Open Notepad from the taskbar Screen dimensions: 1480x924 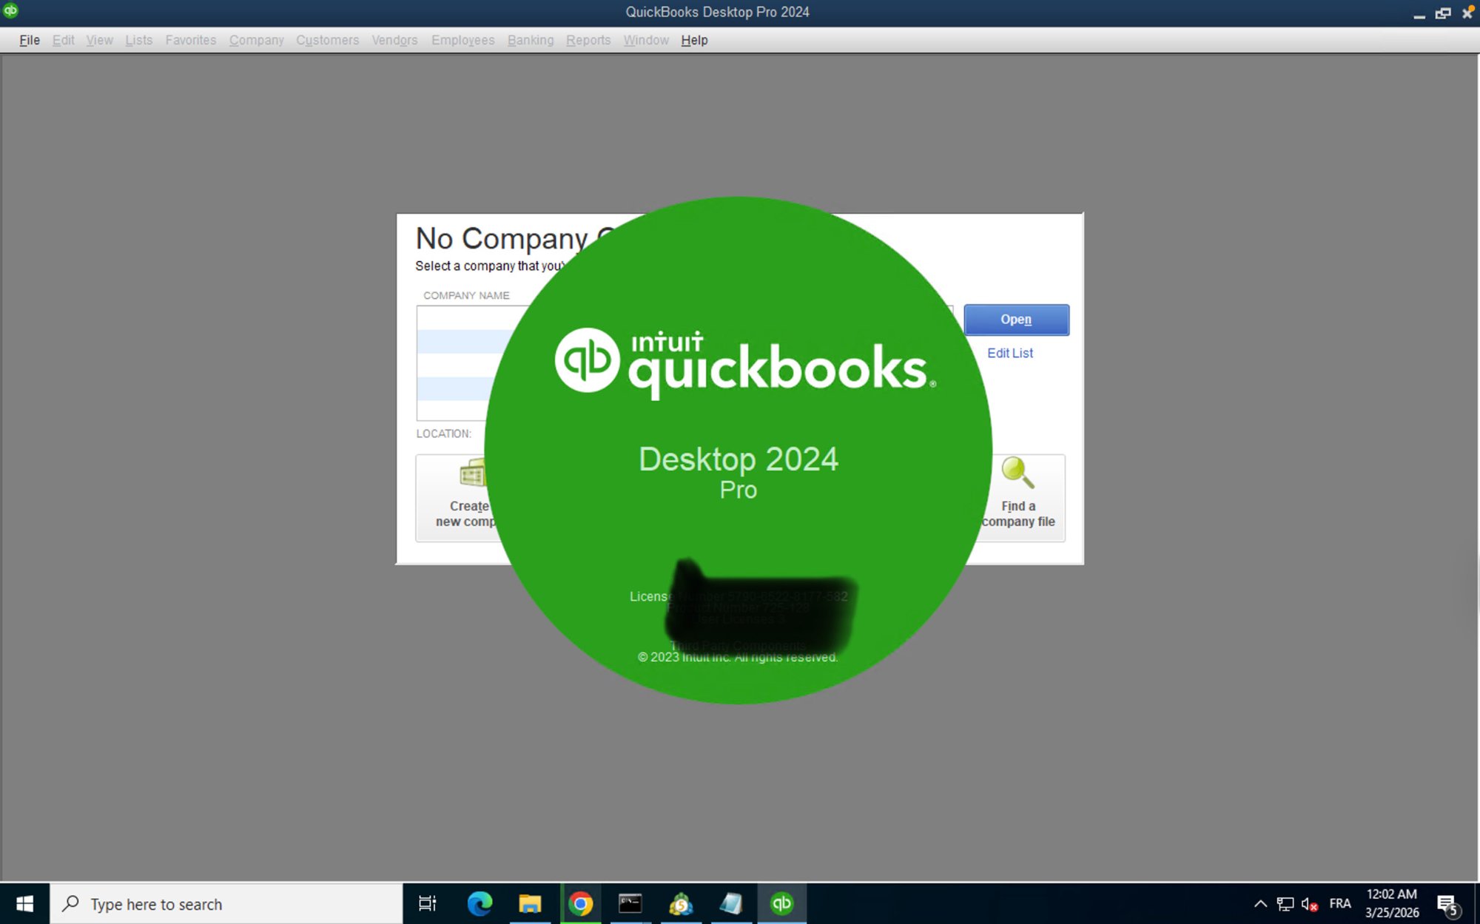tap(731, 903)
